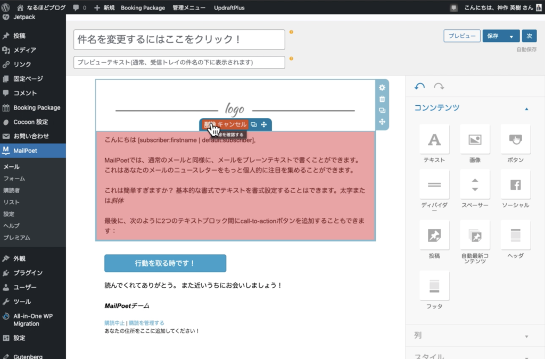Click the MailPoetチーム signature text
545x359 pixels.
[127, 306]
